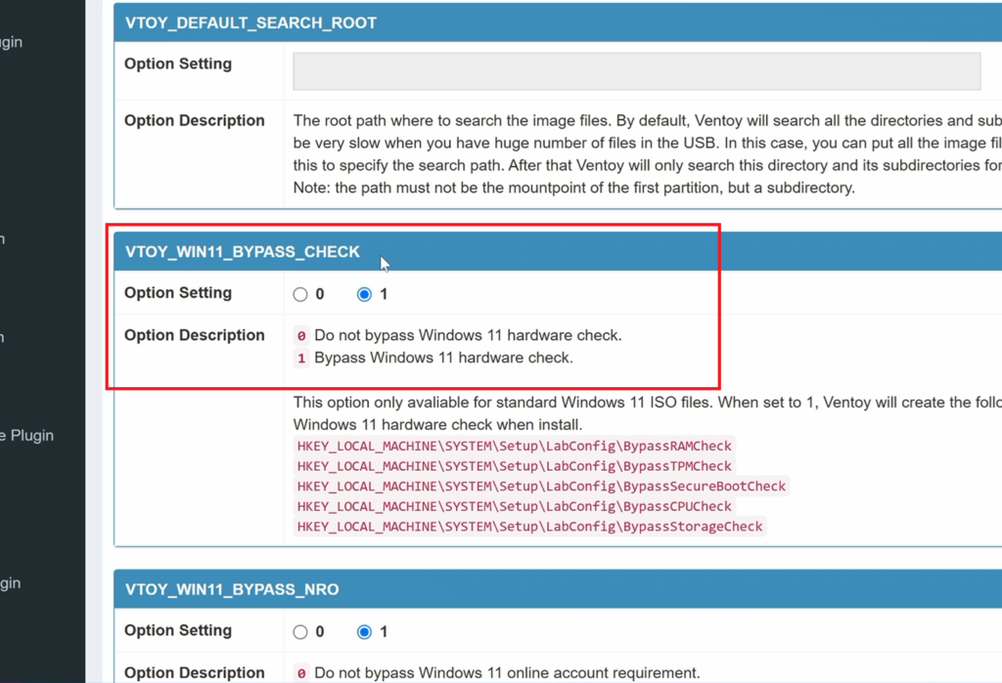Click the BypassRAMCheck registry key text

tap(514, 446)
